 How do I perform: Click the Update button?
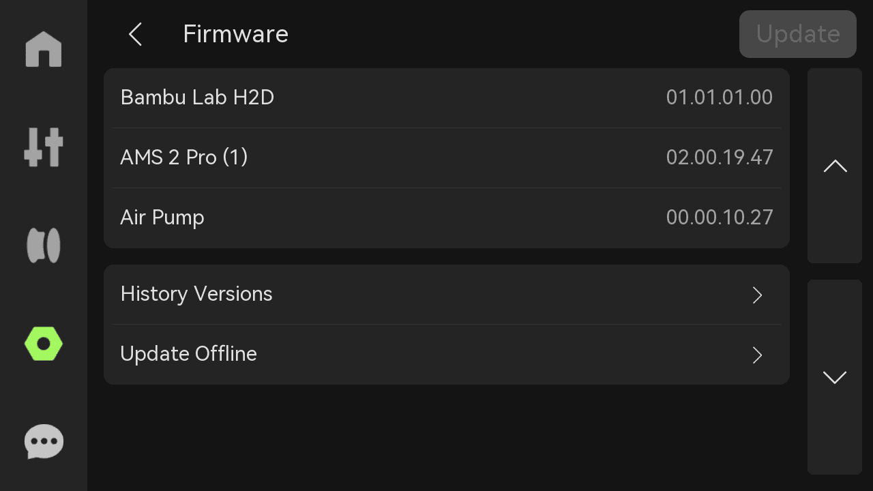[x=798, y=34]
